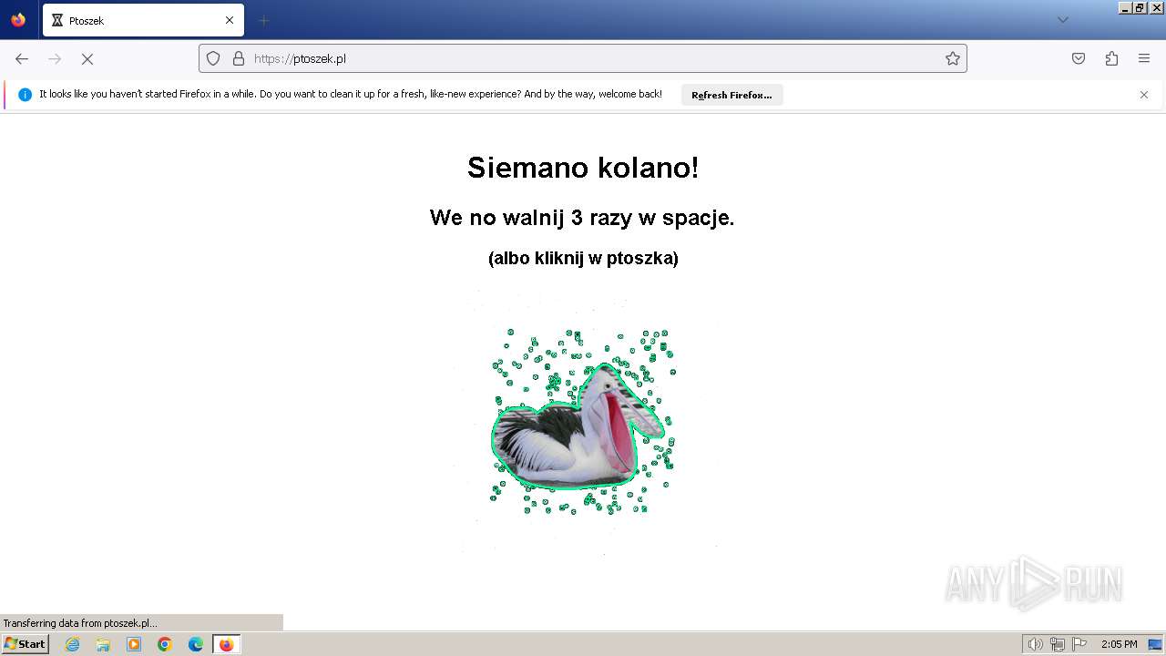Open the Save to Pocket icon

click(x=1079, y=58)
